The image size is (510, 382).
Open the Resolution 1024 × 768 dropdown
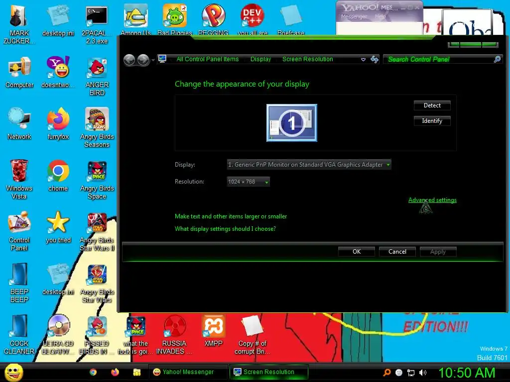248,182
